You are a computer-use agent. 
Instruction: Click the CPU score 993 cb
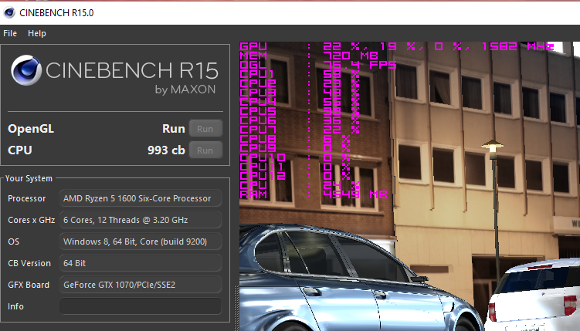click(166, 150)
